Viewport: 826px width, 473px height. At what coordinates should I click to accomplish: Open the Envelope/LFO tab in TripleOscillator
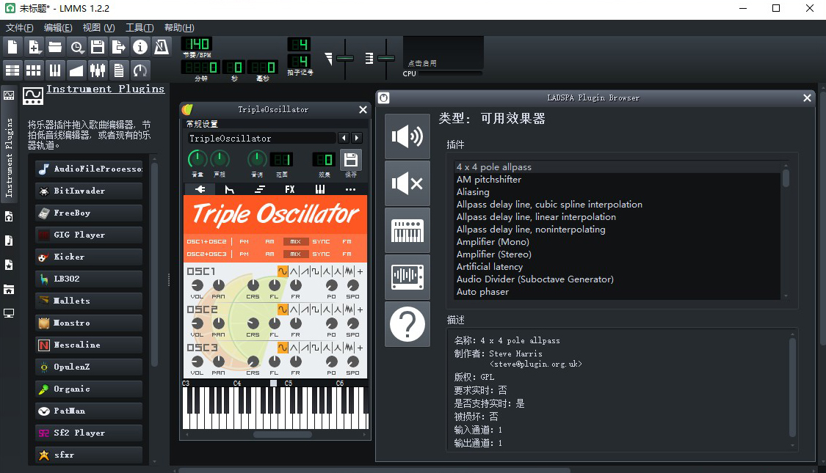click(x=230, y=189)
